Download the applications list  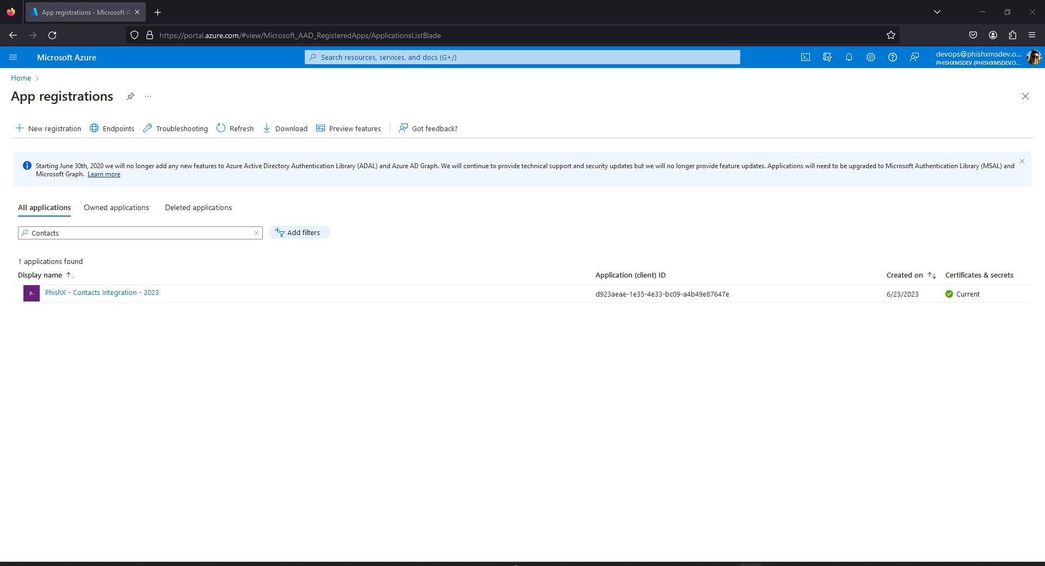pyautogui.click(x=285, y=128)
